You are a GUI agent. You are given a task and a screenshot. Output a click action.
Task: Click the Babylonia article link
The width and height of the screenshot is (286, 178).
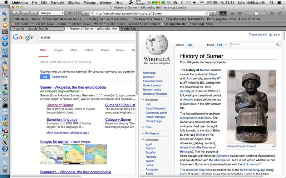(189, 104)
